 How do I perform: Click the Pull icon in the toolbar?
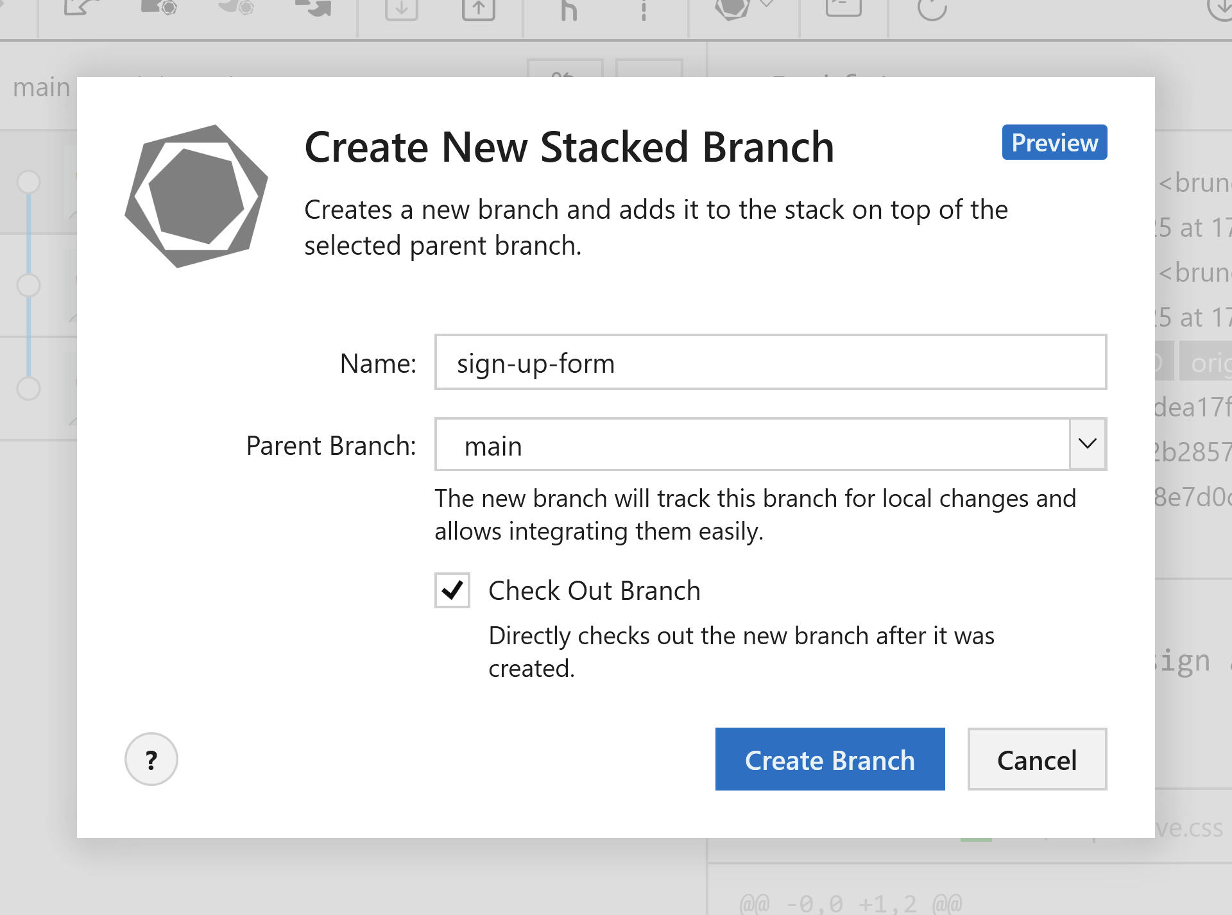pyautogui.click(x=401, y=10)
